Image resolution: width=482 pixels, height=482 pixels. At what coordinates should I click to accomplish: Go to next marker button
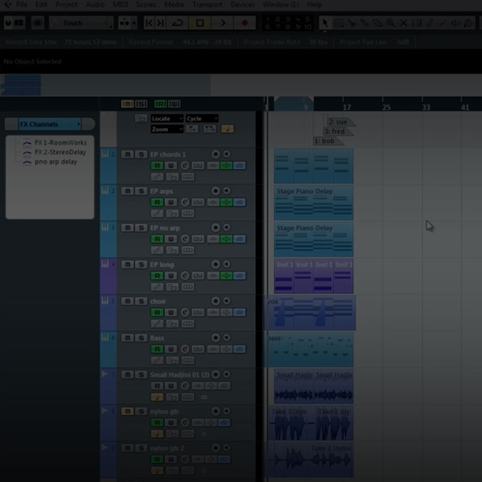160,23
